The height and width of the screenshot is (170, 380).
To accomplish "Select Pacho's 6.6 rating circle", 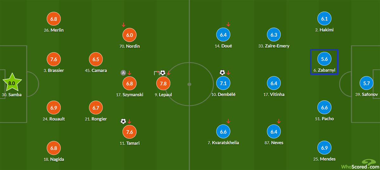I will tap(324, 108).
